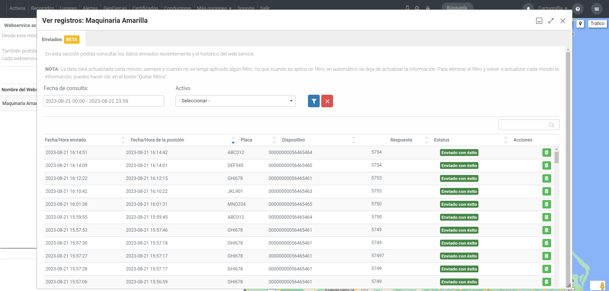This screenshot has height=291, width=609.
Task: Open the green action icon for row 16:14:09
Action: [547, 165]
